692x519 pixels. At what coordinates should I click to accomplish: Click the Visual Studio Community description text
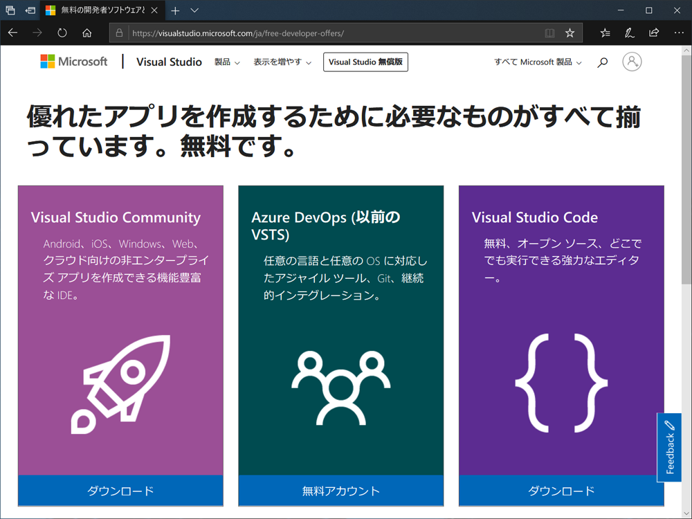126,269
